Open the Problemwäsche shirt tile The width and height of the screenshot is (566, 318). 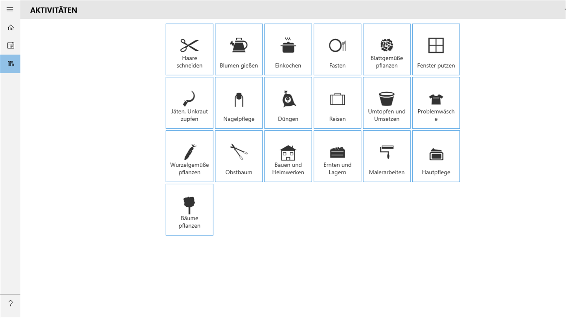(x=436, y=103)
